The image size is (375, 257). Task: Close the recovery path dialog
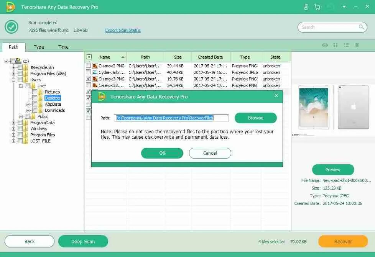click(276, 95)
